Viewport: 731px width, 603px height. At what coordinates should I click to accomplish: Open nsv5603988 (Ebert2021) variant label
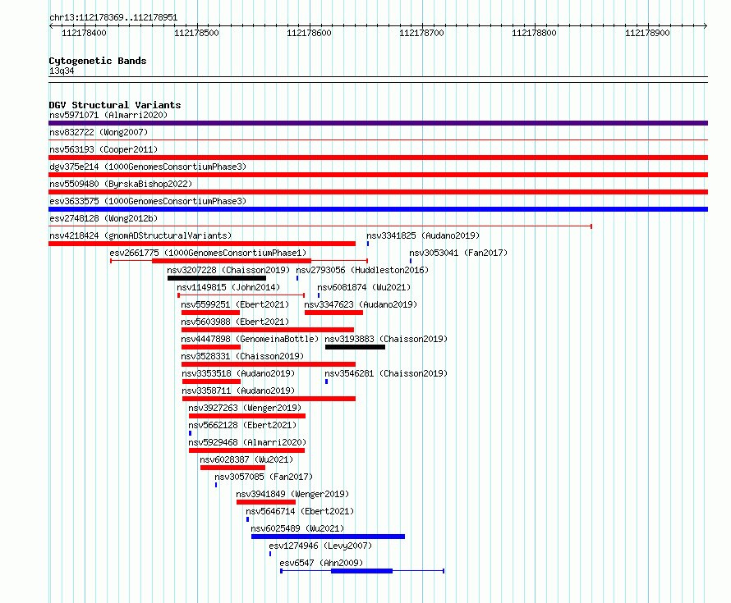pos(235,322)
